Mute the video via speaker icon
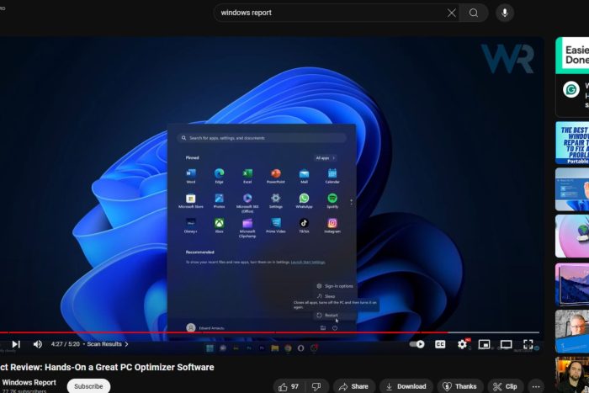589x393 pixels. point(38,344)
